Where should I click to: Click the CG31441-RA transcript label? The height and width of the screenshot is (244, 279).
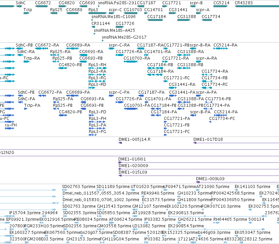click(182, 84)
